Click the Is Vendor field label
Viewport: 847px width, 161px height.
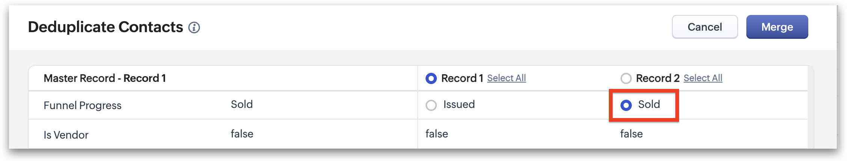[66, 135]
